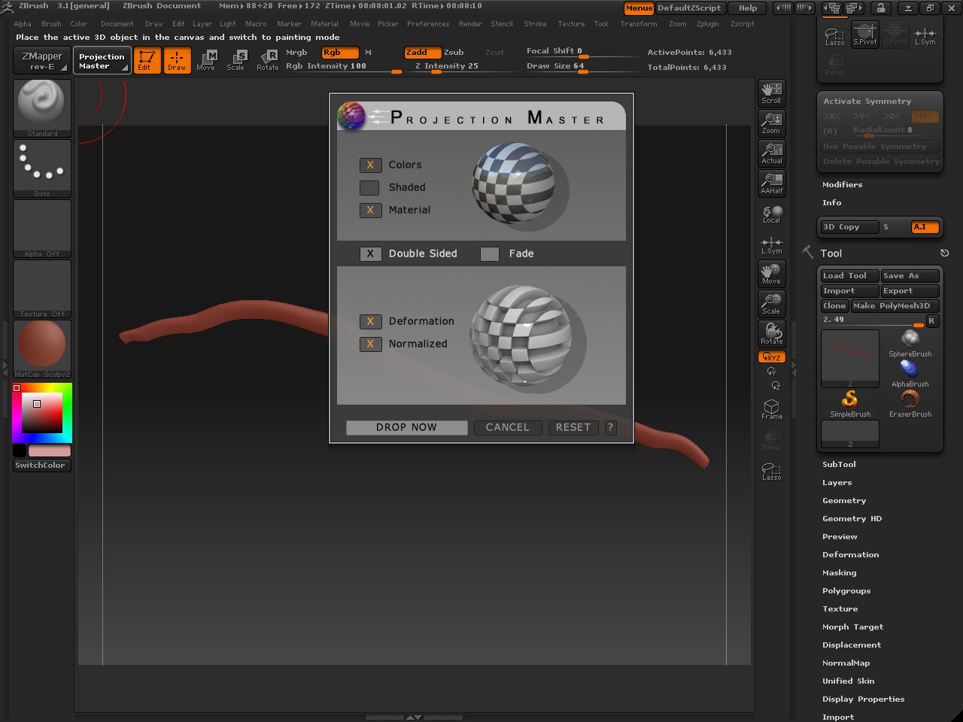Open the Alpha menu
Screen dimensions: 963x722
point(23,24)
